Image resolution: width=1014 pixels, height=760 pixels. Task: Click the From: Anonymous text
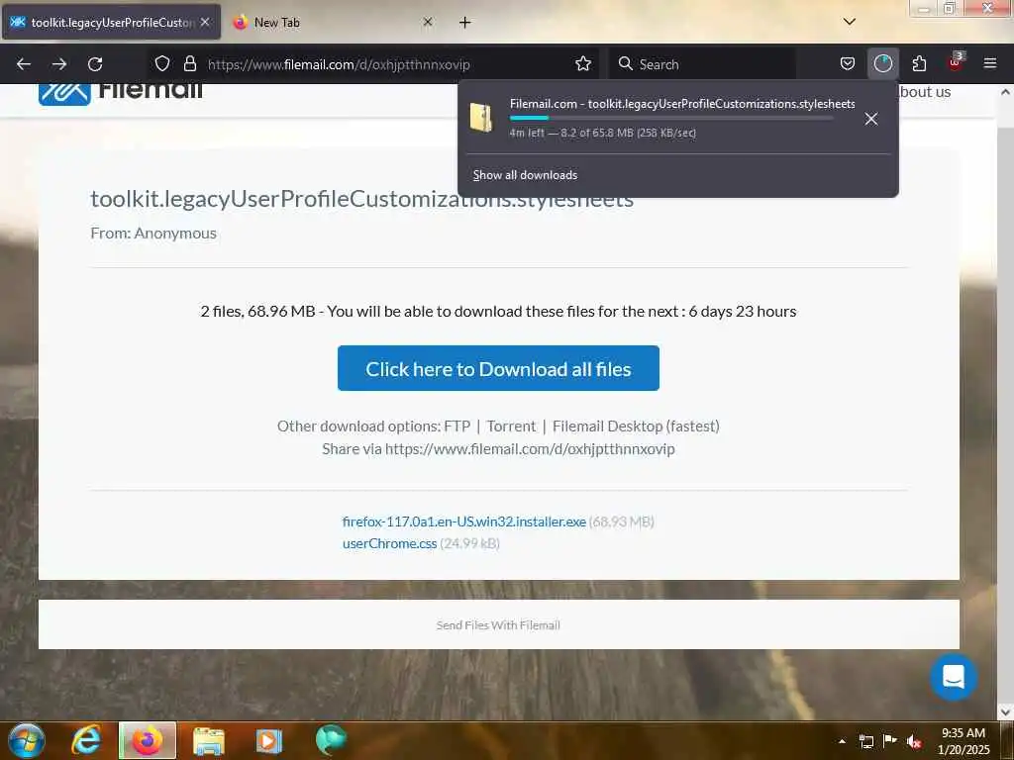(x=153, y=233)
